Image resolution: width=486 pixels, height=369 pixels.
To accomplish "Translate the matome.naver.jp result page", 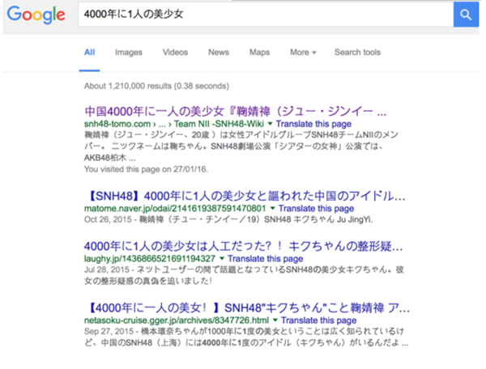I will (x=316, y=208).
